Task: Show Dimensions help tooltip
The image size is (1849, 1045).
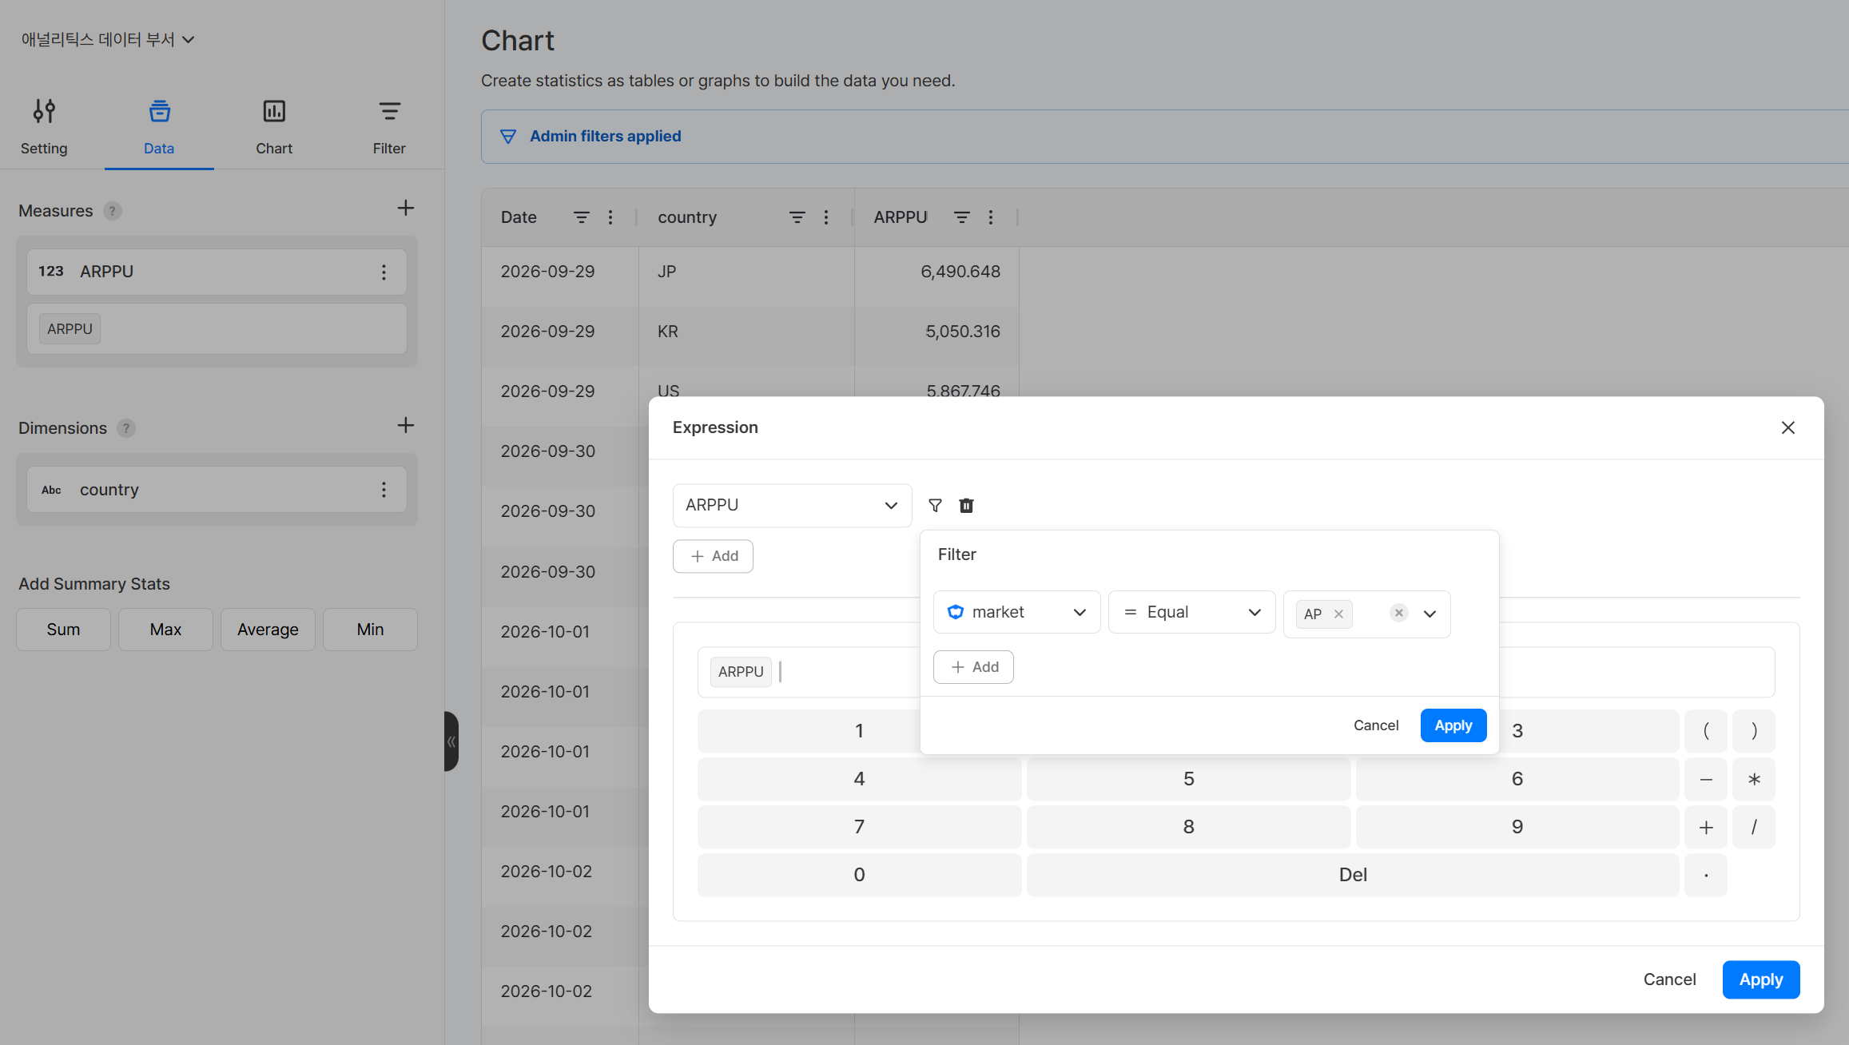Action: [125, 428]
